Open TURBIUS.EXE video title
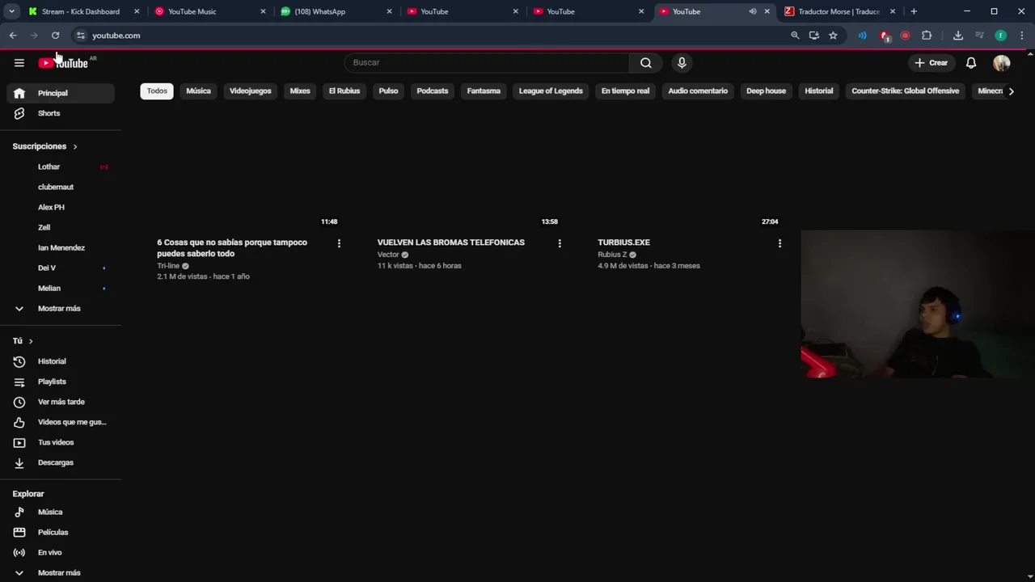This screenshot has height=582, width=1035. pyautogui.click(x=623, y=242)
